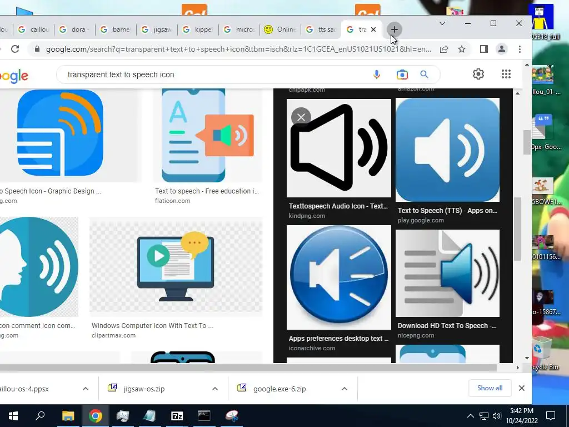Expand options for jigsaw-os.zip download
Viewport: 569px width, 427px height.
click(x=215, y=389)
